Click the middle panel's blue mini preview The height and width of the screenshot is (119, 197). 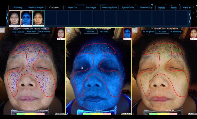(127, 33)
